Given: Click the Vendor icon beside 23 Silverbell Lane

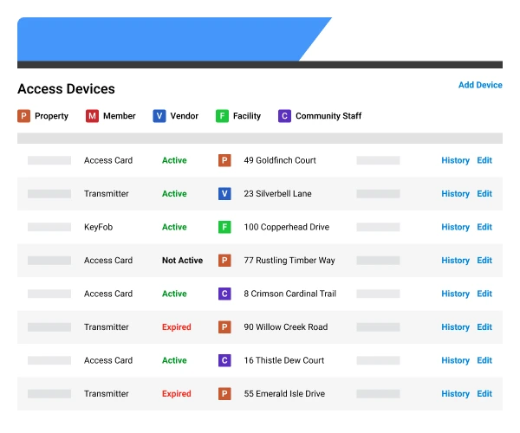Looking at the screenshot, I should (224, 194).
